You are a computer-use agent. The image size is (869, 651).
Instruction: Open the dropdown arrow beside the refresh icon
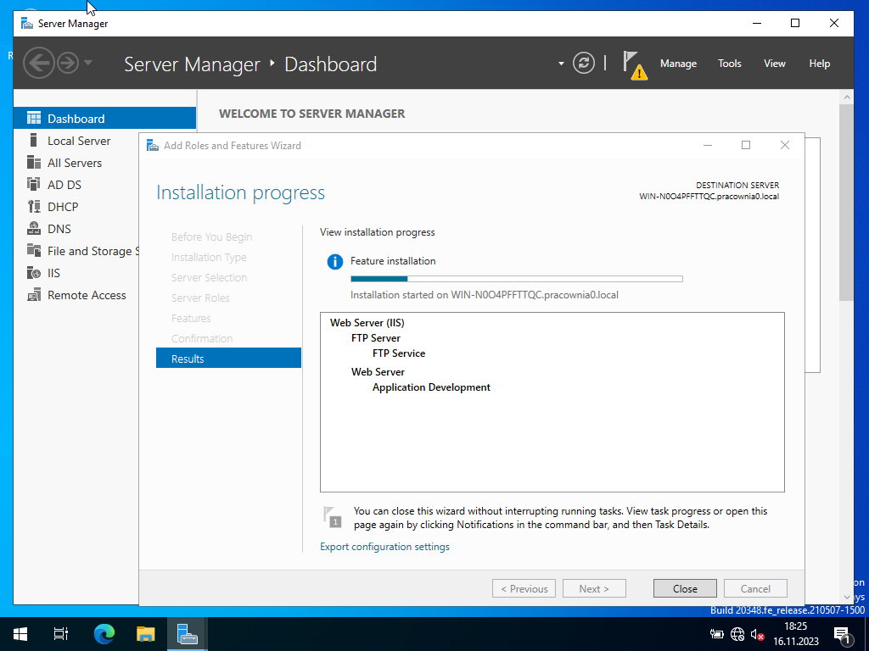[561, 64]
